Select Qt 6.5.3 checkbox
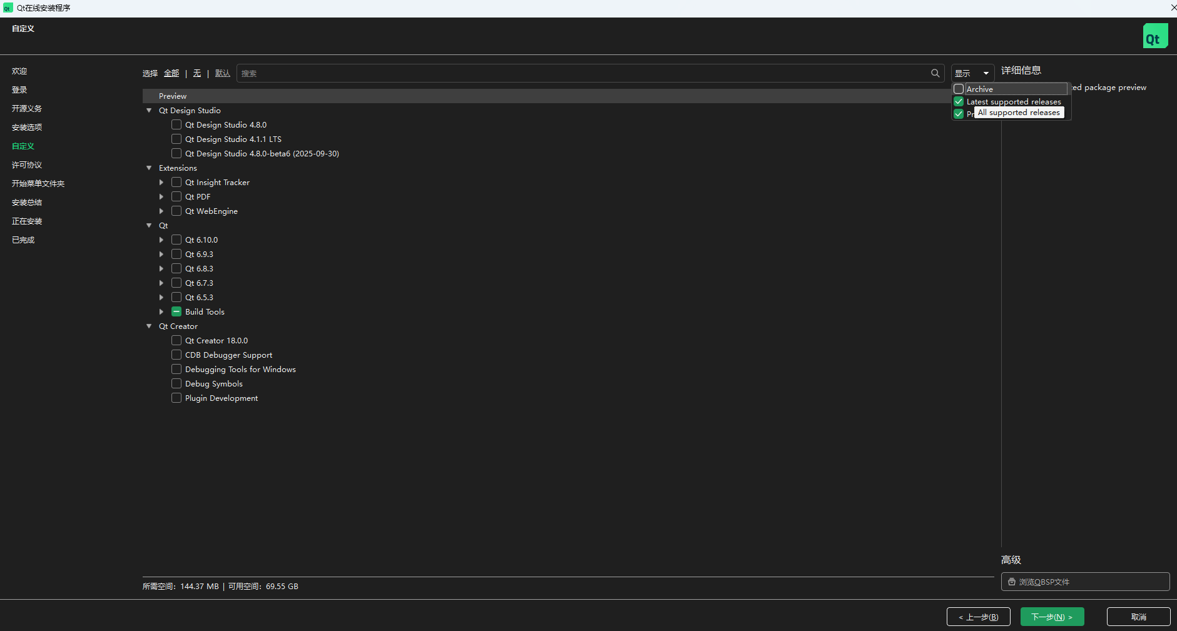The image size is (1177, 631). point(176,297)
